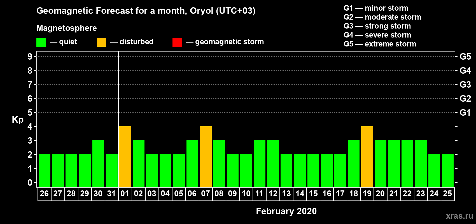Click the green bar for date 26

click(x=45, y=171)
